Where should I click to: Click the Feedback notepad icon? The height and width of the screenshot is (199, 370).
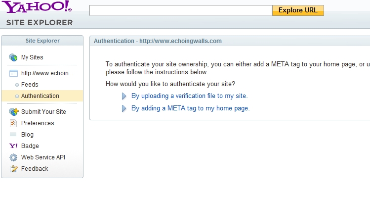click(x=13, y=169)
